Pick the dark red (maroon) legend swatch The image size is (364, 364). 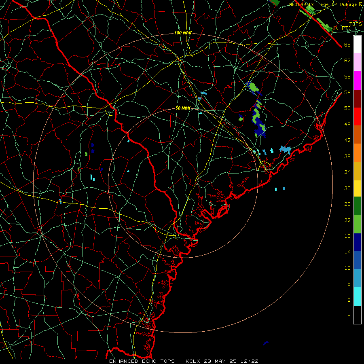357,99
